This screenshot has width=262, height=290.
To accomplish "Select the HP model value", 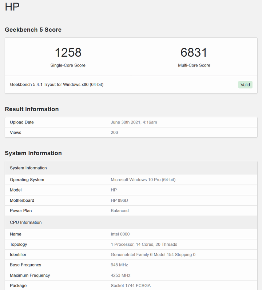I will (x=114, y=190).
